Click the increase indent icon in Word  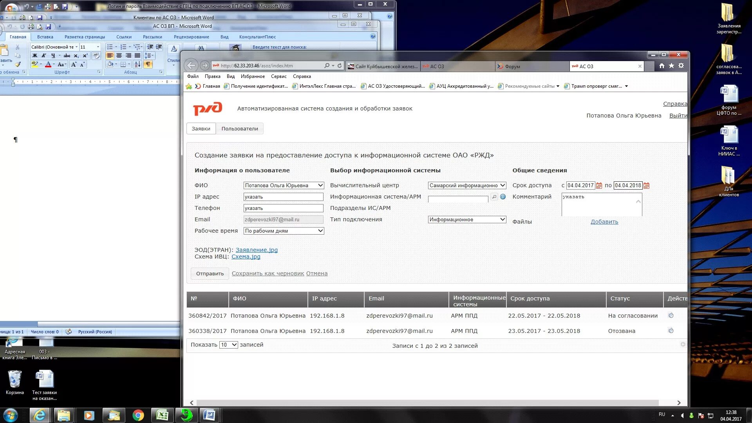point(159,47)
